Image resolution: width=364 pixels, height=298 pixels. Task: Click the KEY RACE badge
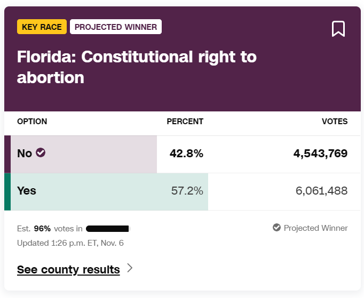42,27
